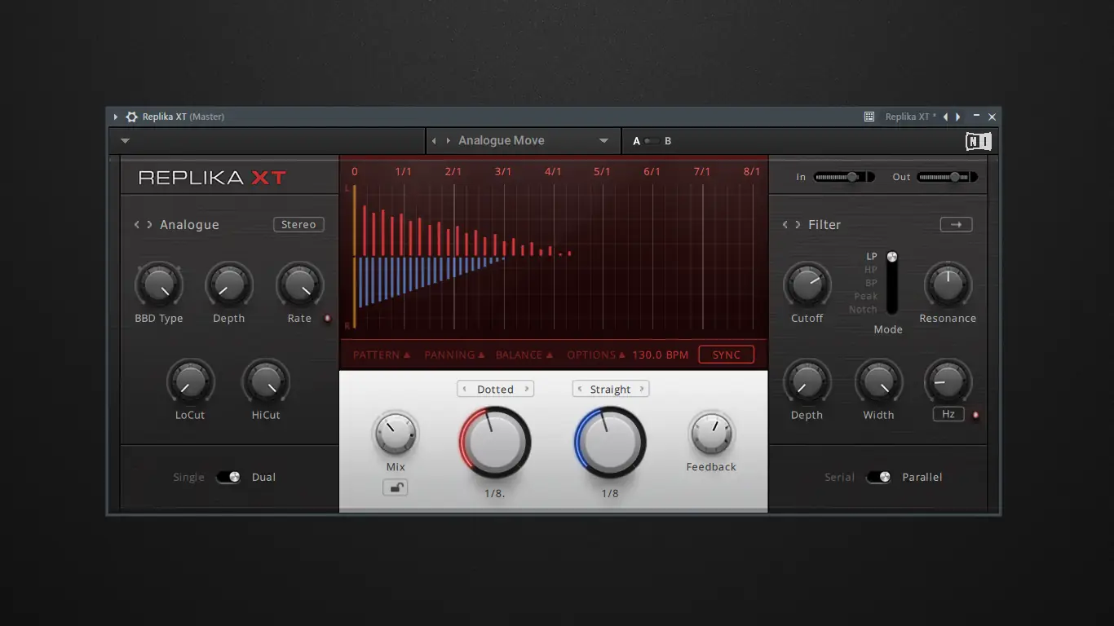
Task: Select previous timing mode before Straight
Action: coord(580,390)
